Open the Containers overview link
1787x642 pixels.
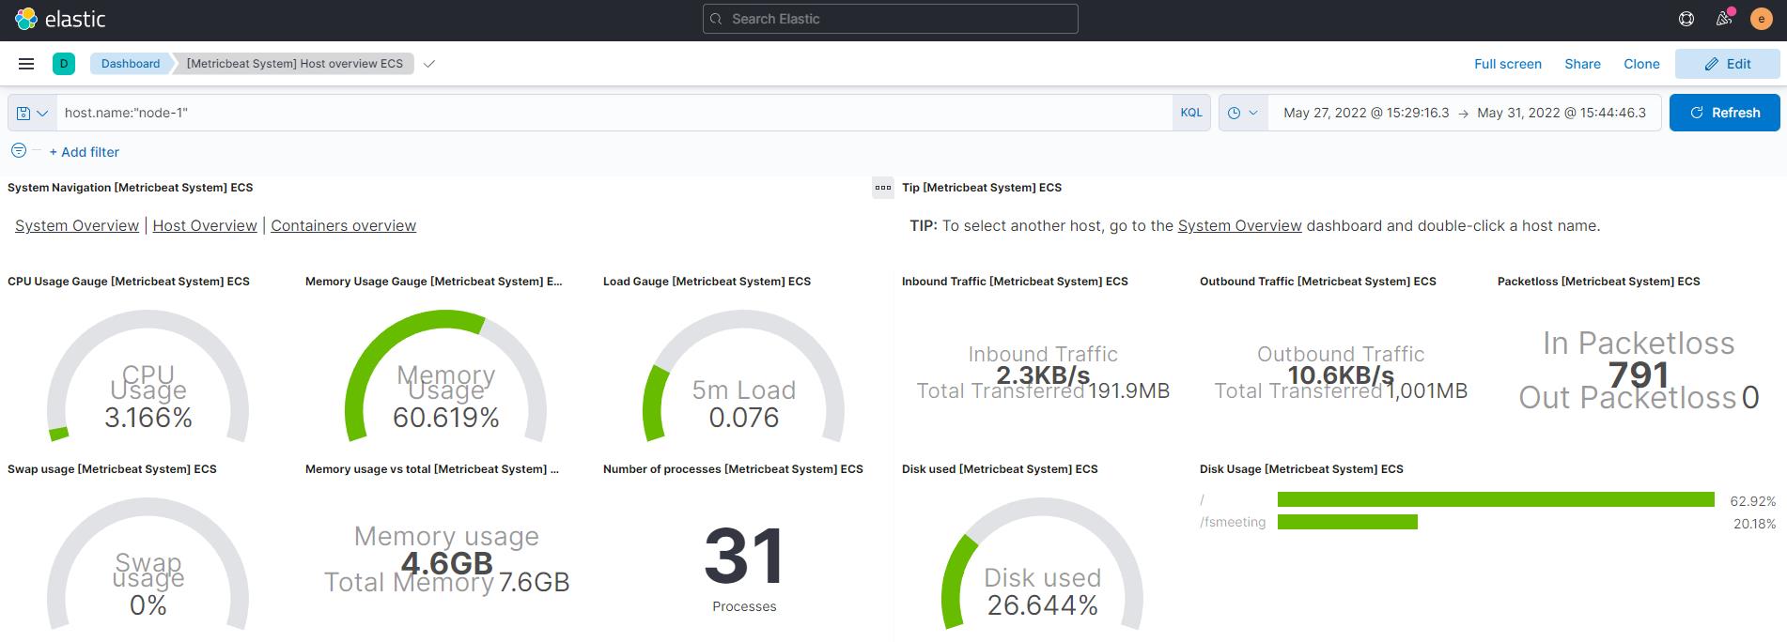(x=343, y=225)
